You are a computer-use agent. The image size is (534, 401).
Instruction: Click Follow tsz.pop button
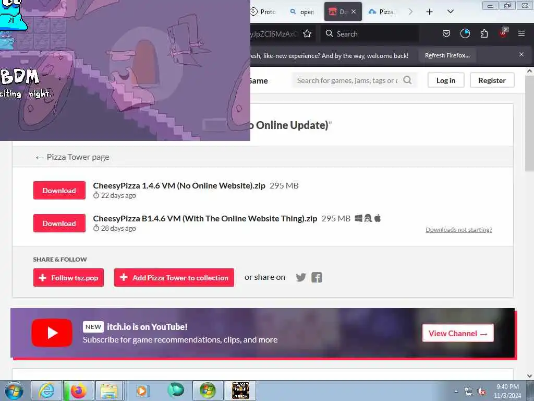(68, 278)
